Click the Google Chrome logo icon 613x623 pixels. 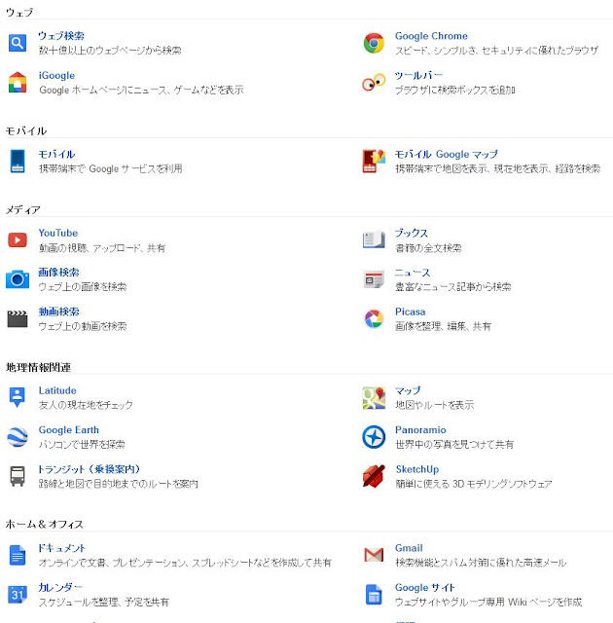[x=374, y=43]
